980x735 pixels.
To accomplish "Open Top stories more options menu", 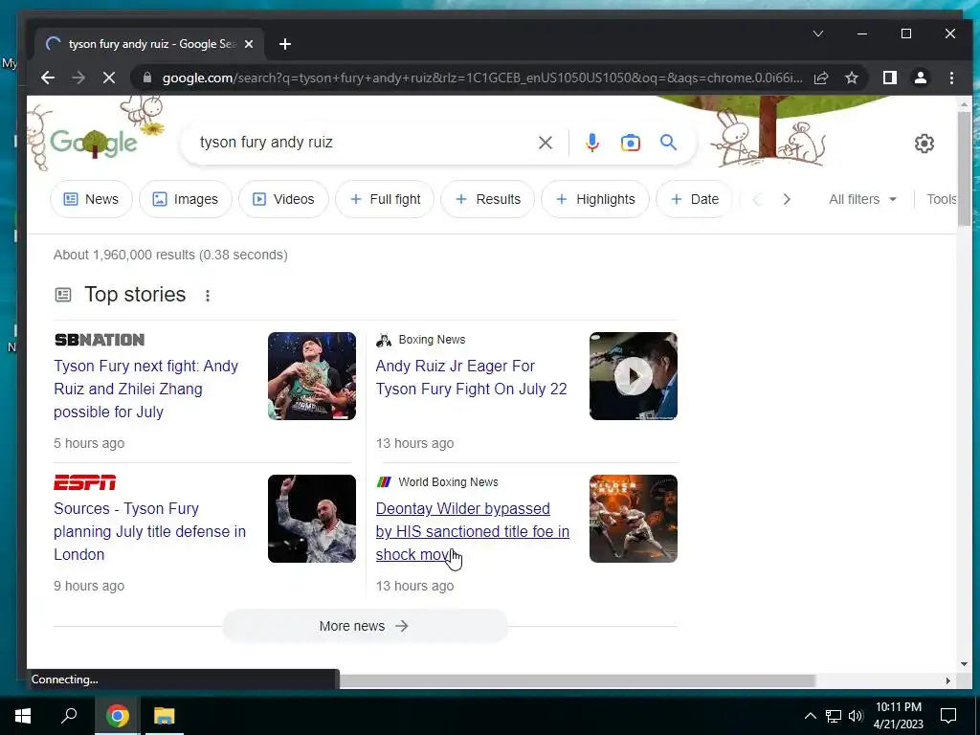I will (x=208, y=296).
